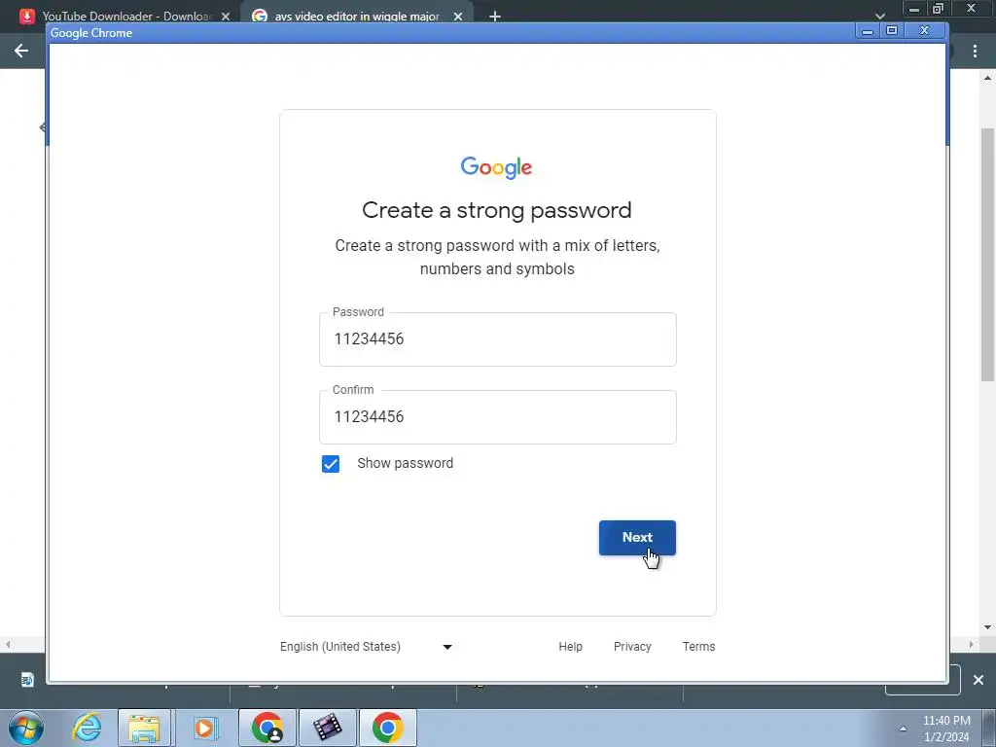Open the Chrome three-dot menu

pos(975,52)
